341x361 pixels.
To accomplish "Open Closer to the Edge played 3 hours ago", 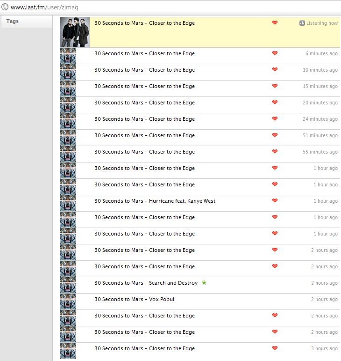I will click(x=172, y=348).
